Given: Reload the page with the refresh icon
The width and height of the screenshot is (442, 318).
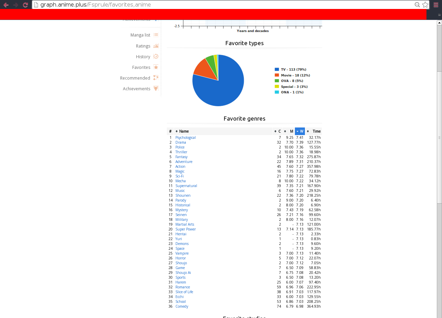Looking at the screenshot, I should 25,5.
